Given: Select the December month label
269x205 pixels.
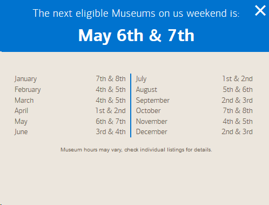Looking at the screenshot, I should pyautogui.click(x=152, y=131).
